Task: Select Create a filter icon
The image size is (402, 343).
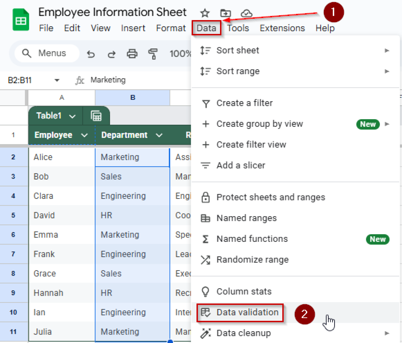Action: coord(206,103)
